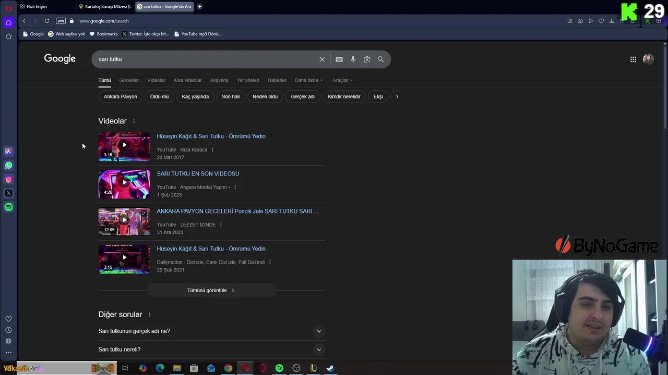Open Spotify from Windows taskbar
Viewport: 668px width, 375px height.
[x=279, y=368]
